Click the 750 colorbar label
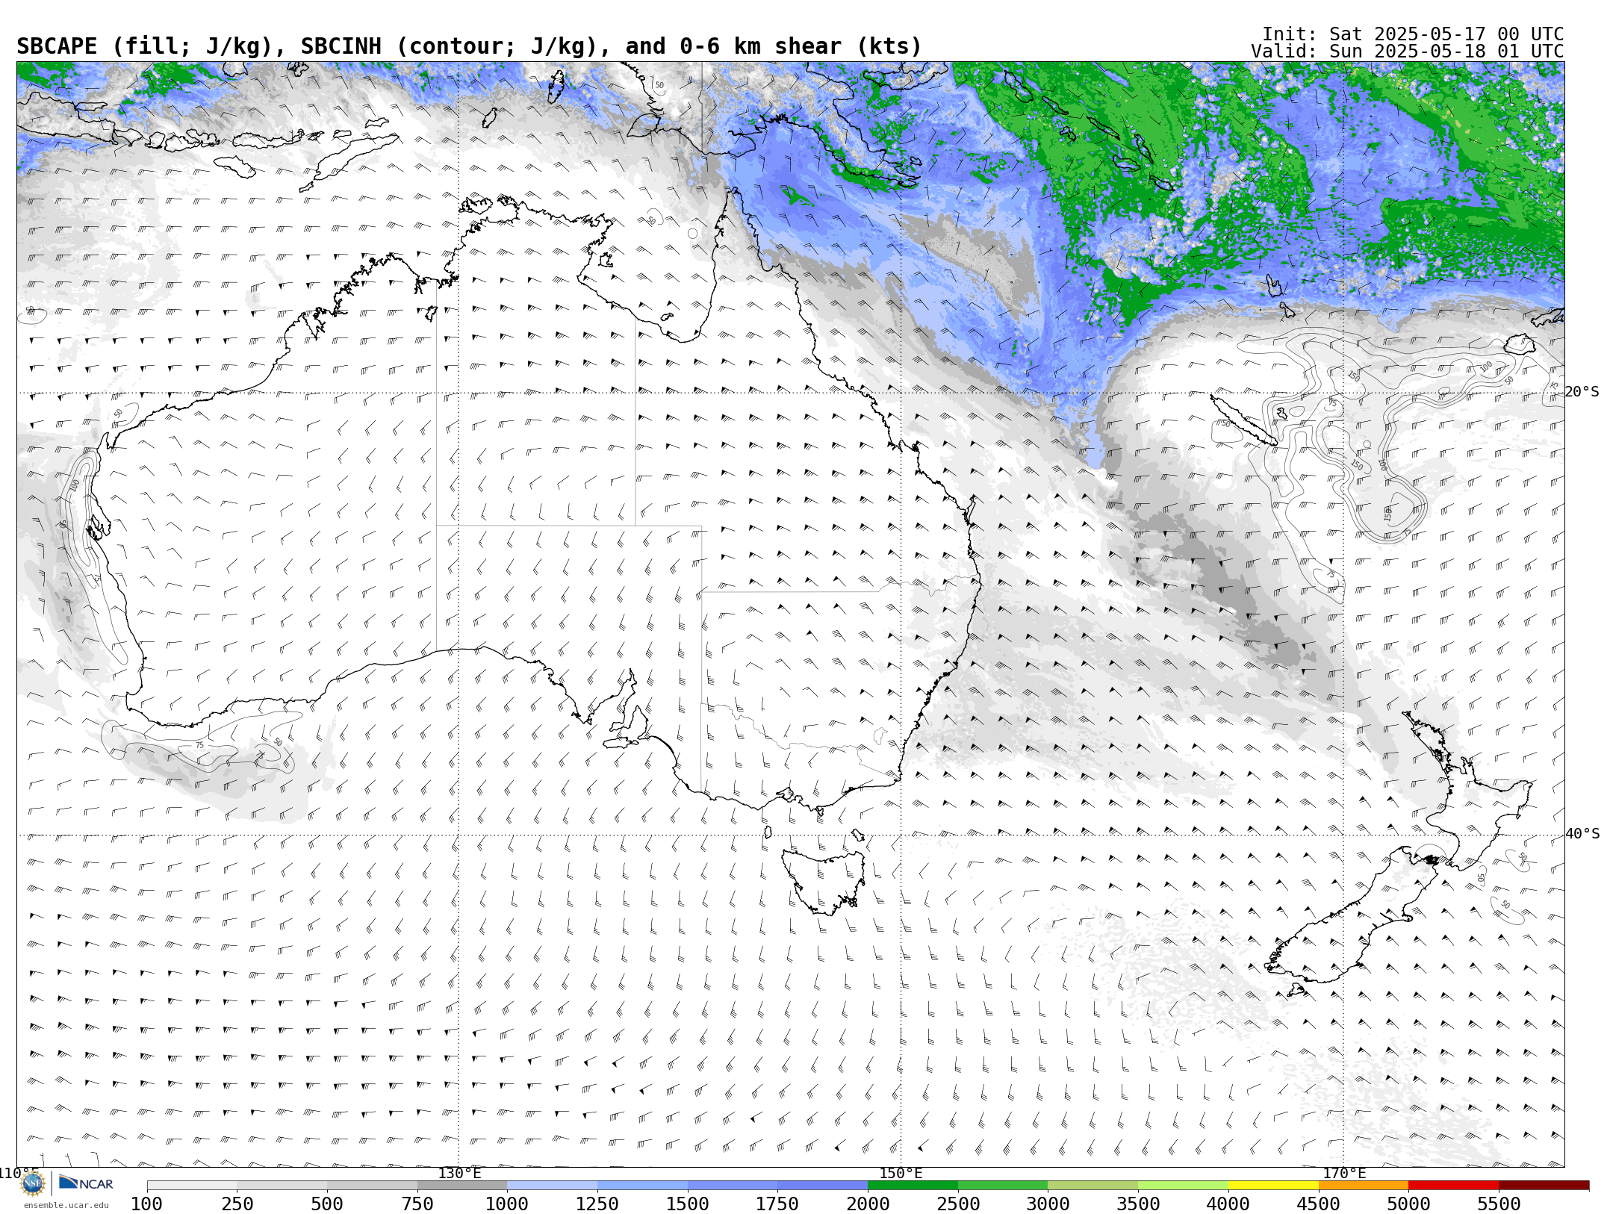1613x1214 pixels. (x=417, y=1204)
